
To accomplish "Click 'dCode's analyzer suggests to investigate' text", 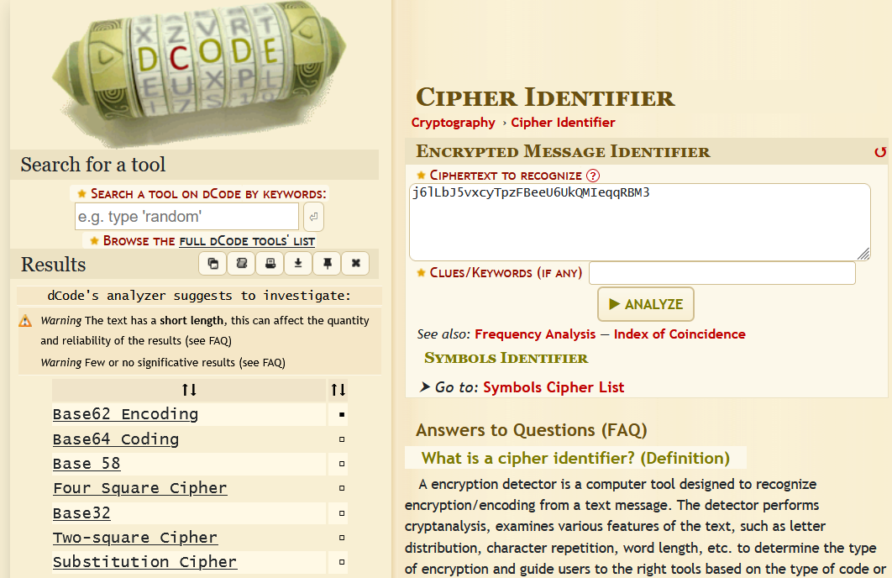I will click(x=199, y=296).
